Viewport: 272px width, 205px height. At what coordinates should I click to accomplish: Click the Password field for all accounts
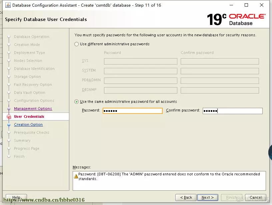[x=133, y=111]
